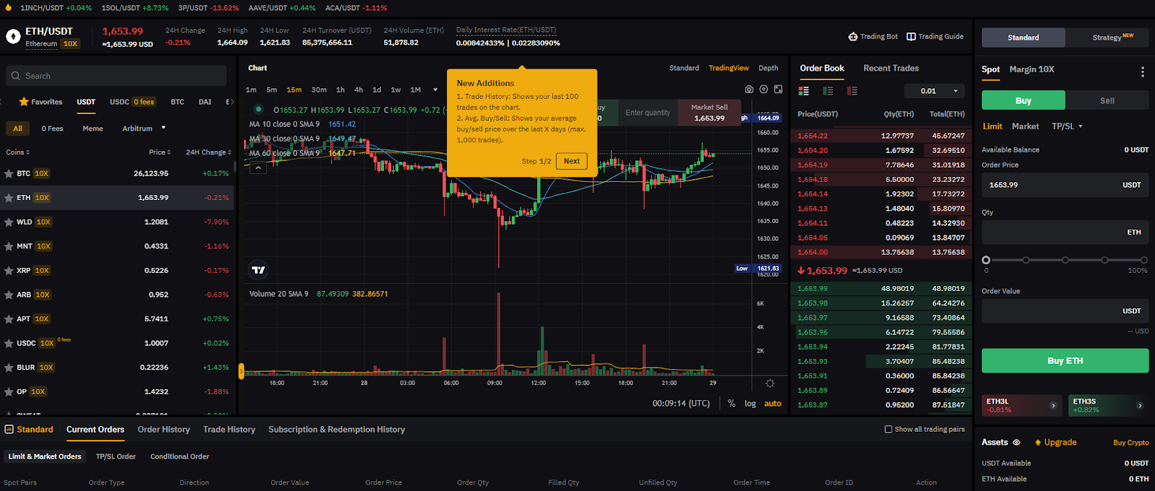This screenshot has height=491, width=1155.
Task: Favorite MNT with its star icon
Action: 9,246
